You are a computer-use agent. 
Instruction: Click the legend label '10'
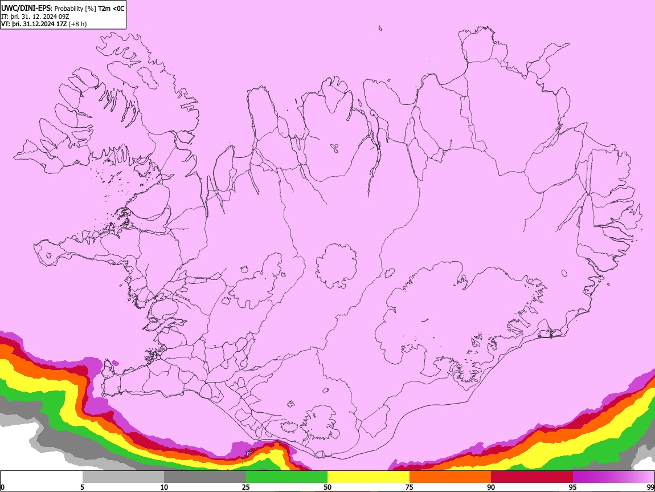pos(164,487)
